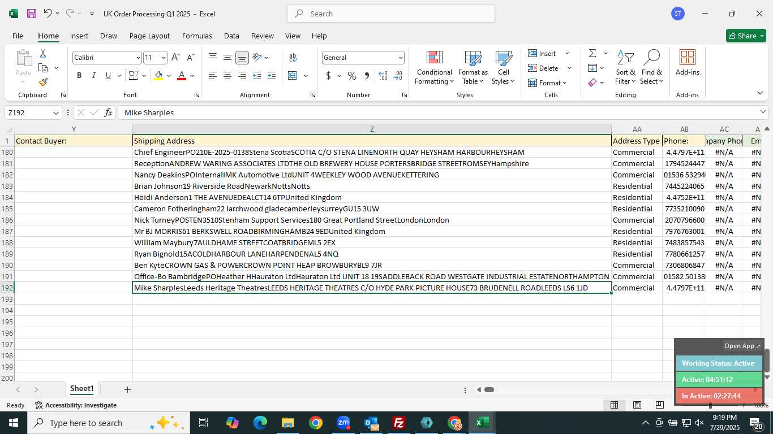Click the Open App button in tracker widget

pos(742,346)
